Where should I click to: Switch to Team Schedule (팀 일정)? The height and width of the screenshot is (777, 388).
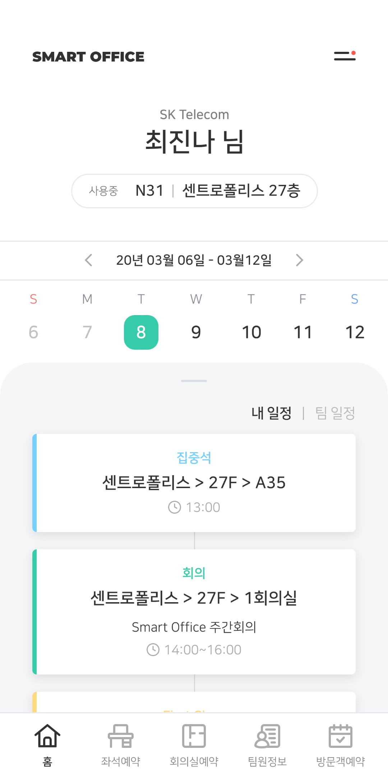335,413
